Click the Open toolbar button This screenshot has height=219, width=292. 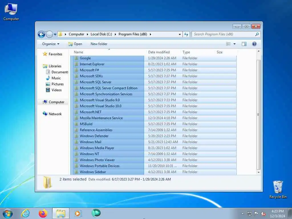tap(75, 44)
